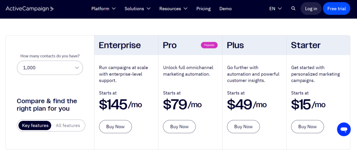Buy Now for Plus plan
The image size is (357, 153).
coord(243,127)
